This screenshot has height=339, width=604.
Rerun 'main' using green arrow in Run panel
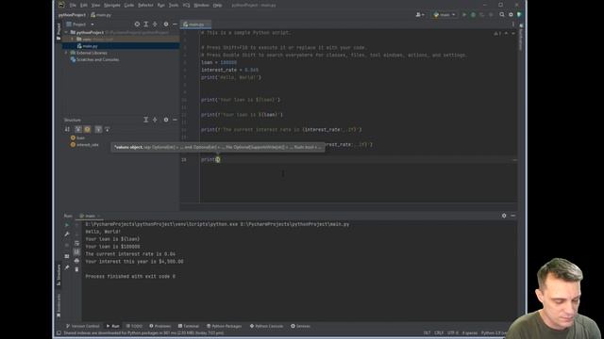click(67, 224)
